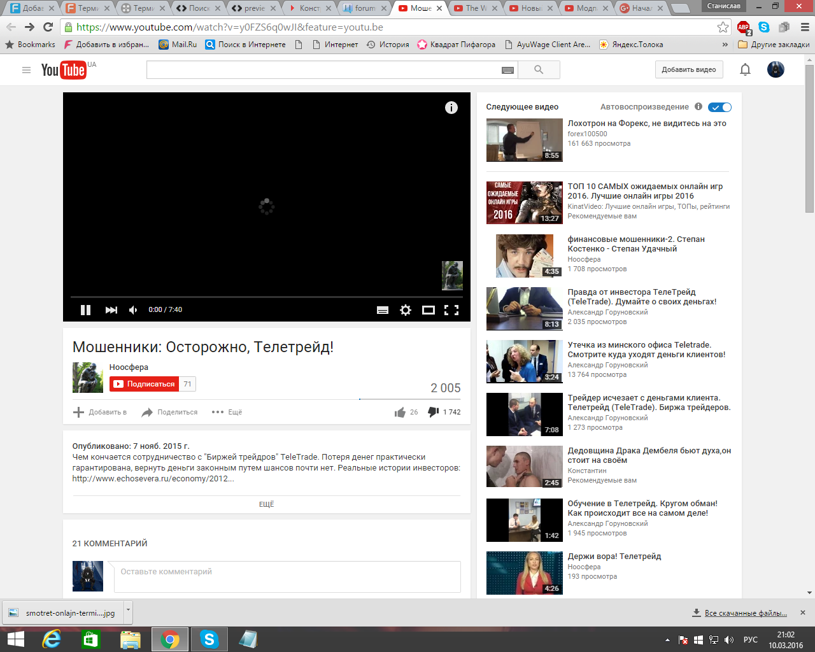Screen dimensions: 815x652
Task: Open the Лохотрон на Форекс video
Action: pyautogui.click(x=647, y=124)
